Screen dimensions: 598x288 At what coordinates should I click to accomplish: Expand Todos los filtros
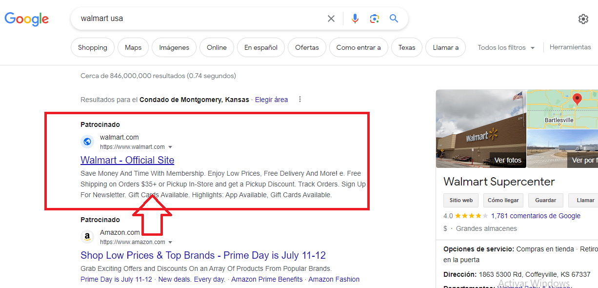point(506,47)
